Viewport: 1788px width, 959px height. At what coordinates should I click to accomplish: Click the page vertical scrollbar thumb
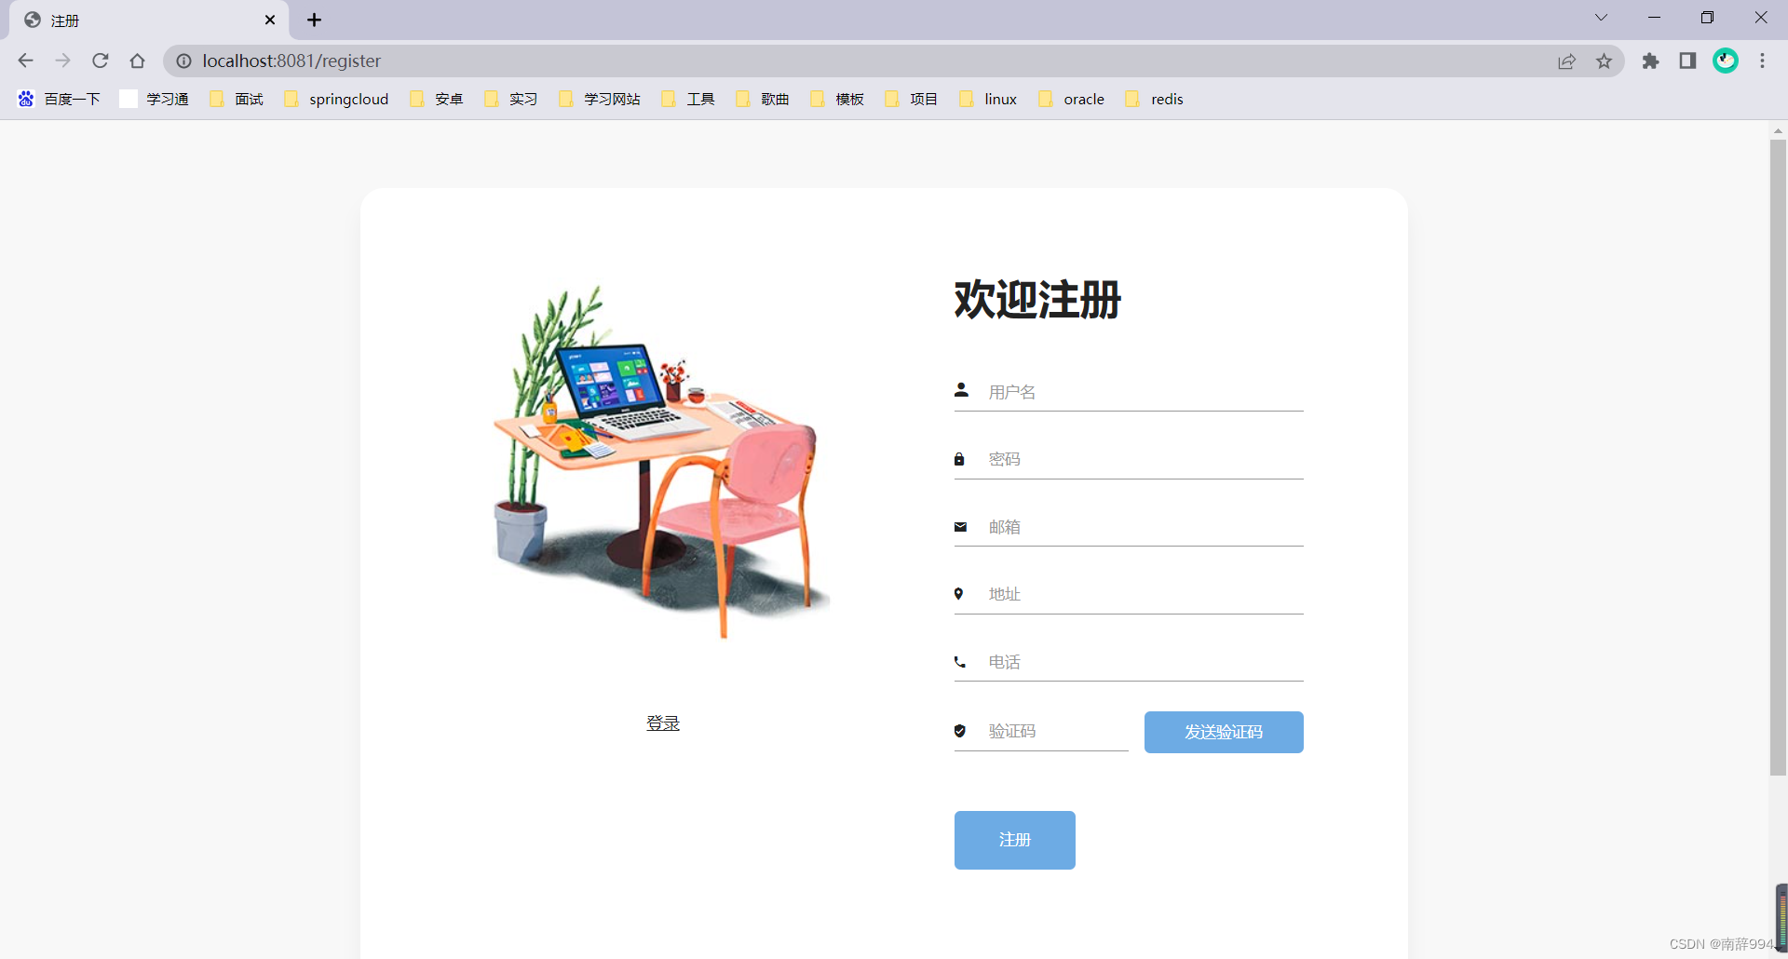[1778, 457]
